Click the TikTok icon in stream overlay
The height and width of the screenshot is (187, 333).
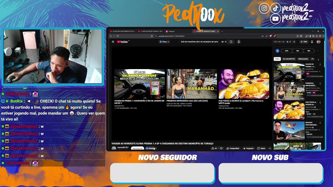click(x=276, y=8)
